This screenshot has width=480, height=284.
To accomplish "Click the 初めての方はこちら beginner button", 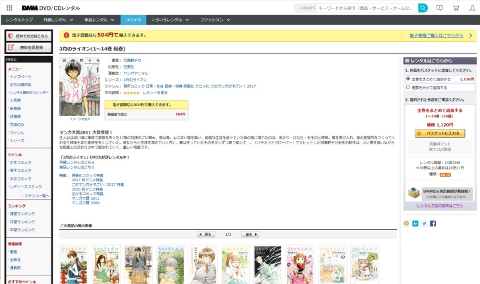I will 29,36.
